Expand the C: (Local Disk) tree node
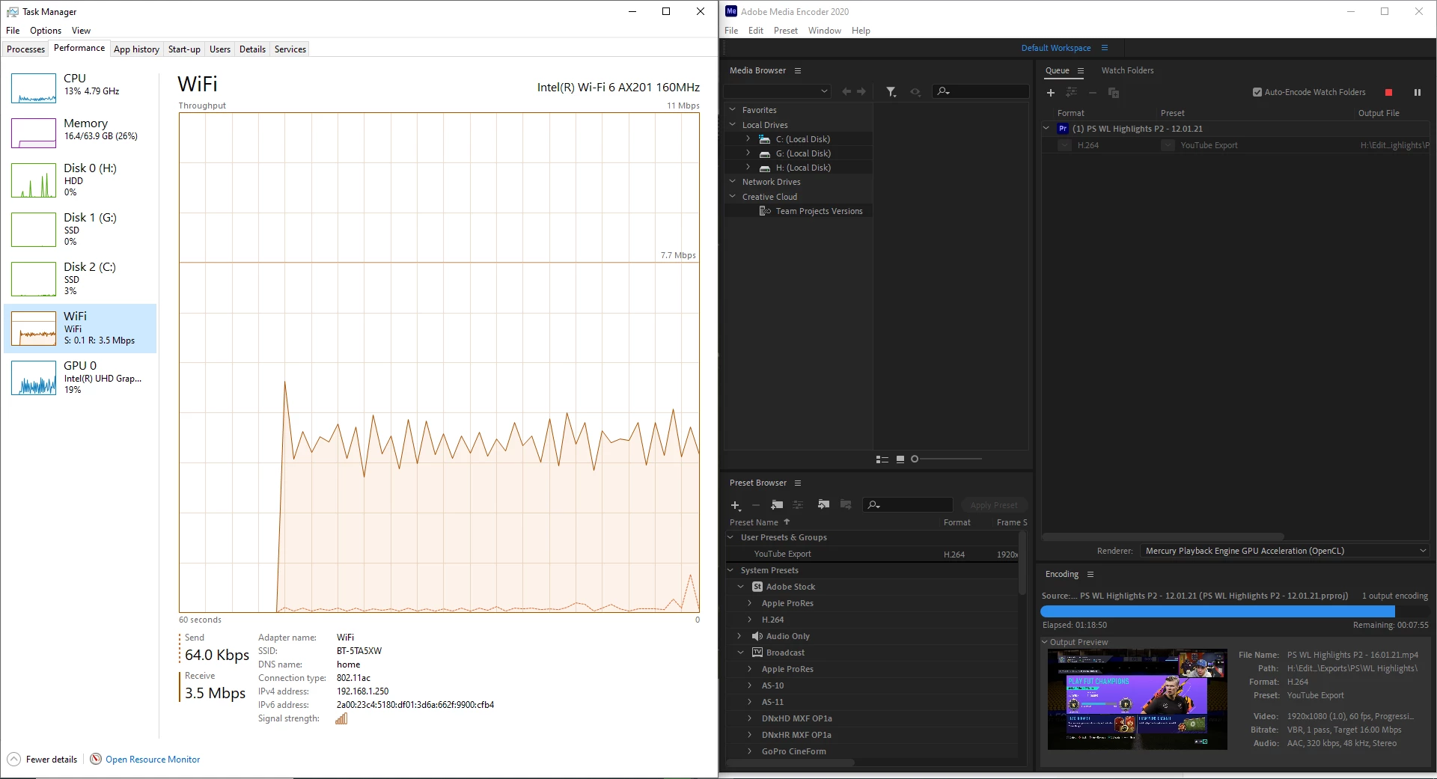 click(x=748, y=138)
